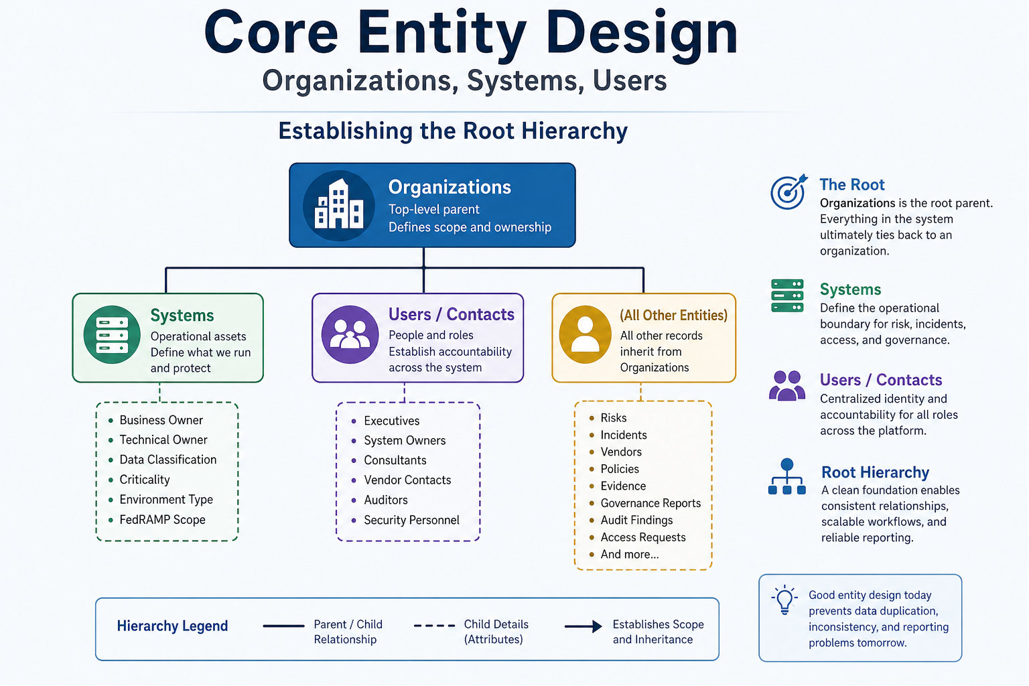
Task: Click Top-level parent text in Organizations box
Action: pos(434,209)
